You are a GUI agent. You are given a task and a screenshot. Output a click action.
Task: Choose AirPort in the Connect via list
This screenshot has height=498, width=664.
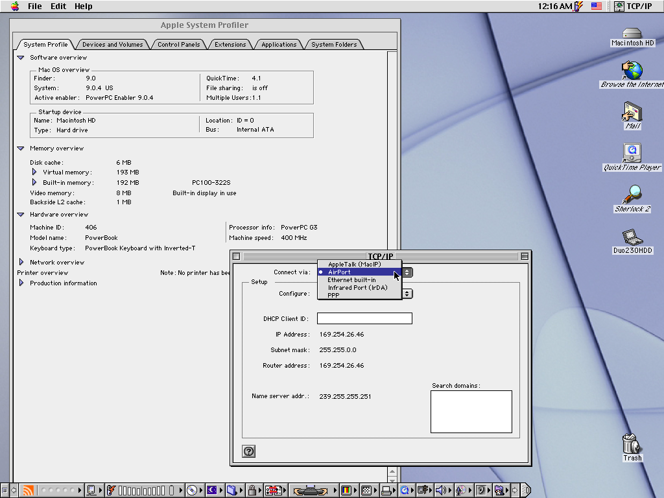(x=359, y=272)
